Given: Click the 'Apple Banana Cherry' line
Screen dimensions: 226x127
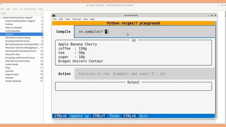Looking at the screenshot, I should pos(78,44).
